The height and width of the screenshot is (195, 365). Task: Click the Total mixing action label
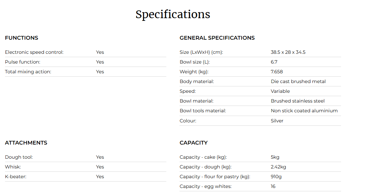click(28, 72)
